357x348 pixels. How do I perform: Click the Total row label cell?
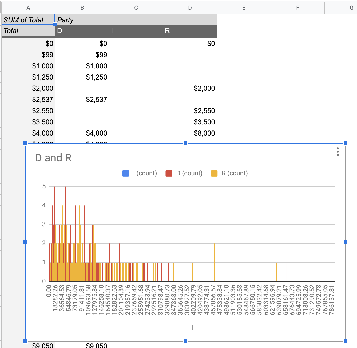click(28, 31)
